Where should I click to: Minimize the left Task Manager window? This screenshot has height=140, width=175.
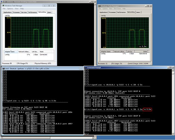tap(45, 6)
